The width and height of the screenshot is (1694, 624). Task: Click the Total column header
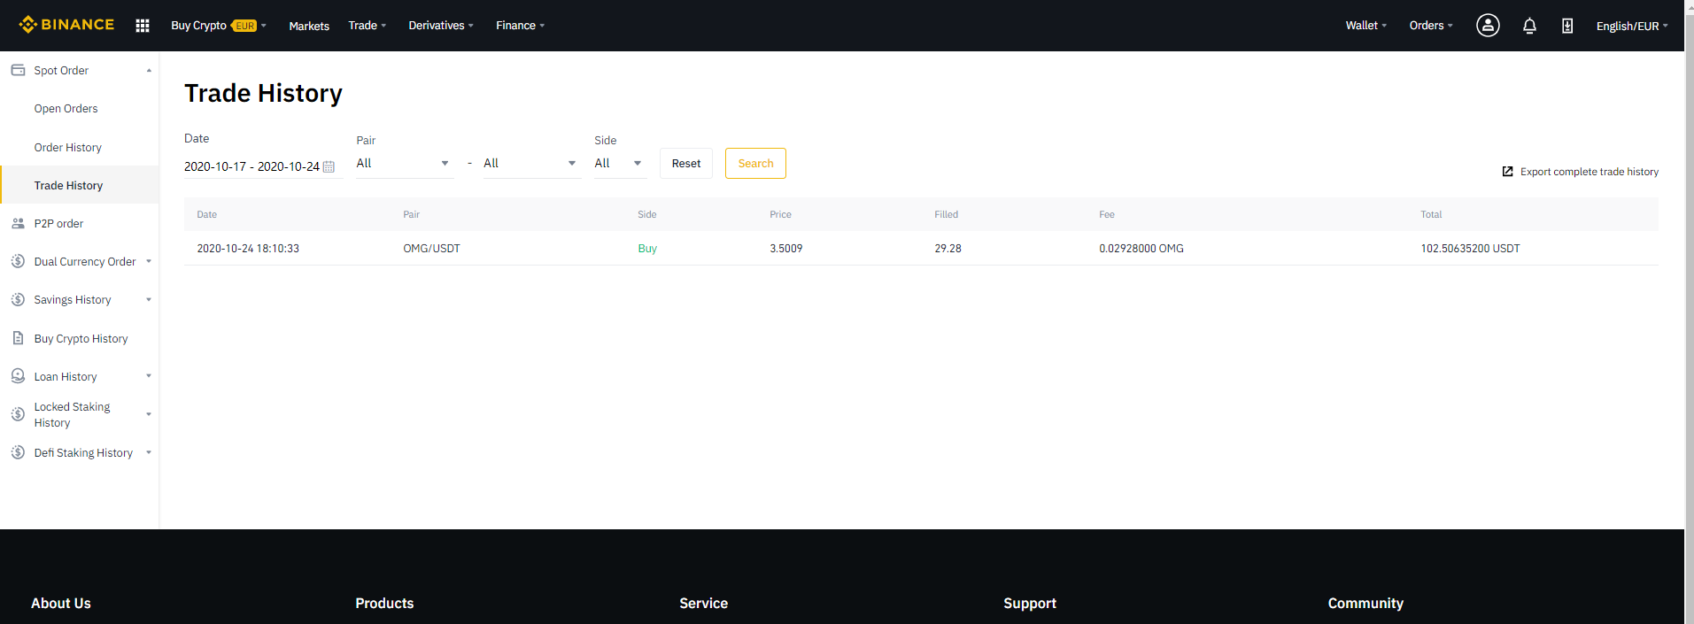click(1432, 214)
